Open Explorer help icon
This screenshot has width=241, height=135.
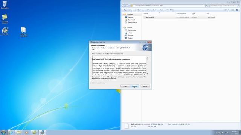pos(237,10)
